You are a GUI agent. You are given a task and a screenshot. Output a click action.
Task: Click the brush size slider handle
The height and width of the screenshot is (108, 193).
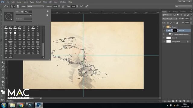30,15
